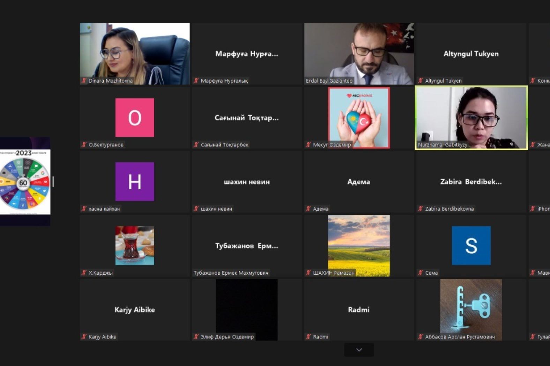Show more participants with the down chevron
The height and width of the screenshot is (366, 550).
coord(359,350)
